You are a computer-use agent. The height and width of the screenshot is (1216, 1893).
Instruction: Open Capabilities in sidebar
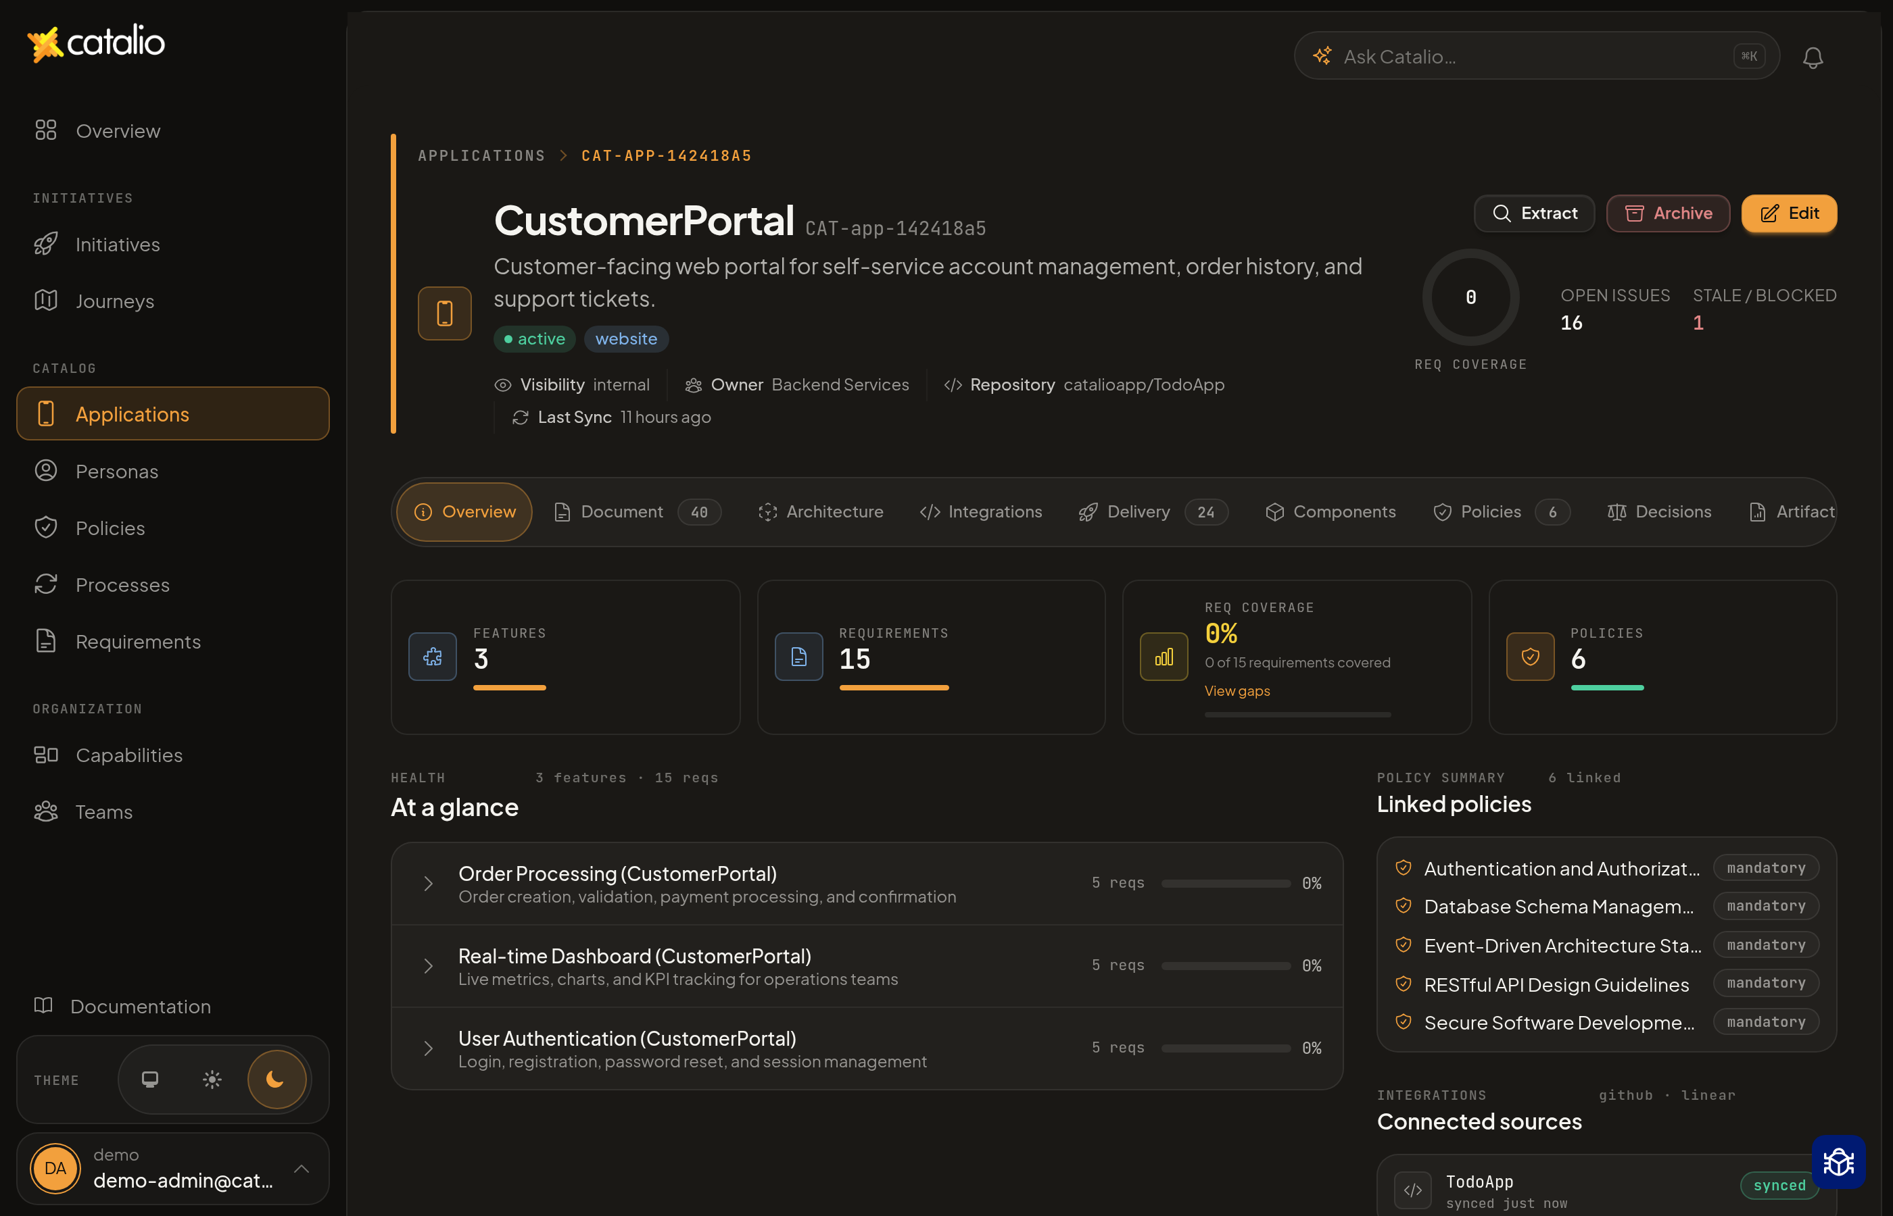(172, 756)
